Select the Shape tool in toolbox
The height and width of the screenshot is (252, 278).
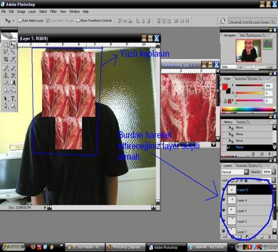[13, 106]
